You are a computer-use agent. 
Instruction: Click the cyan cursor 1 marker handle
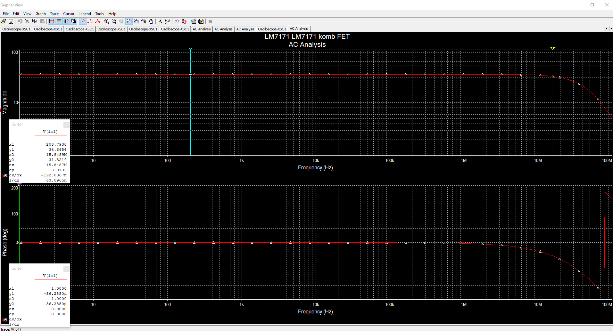click(190, 49)
